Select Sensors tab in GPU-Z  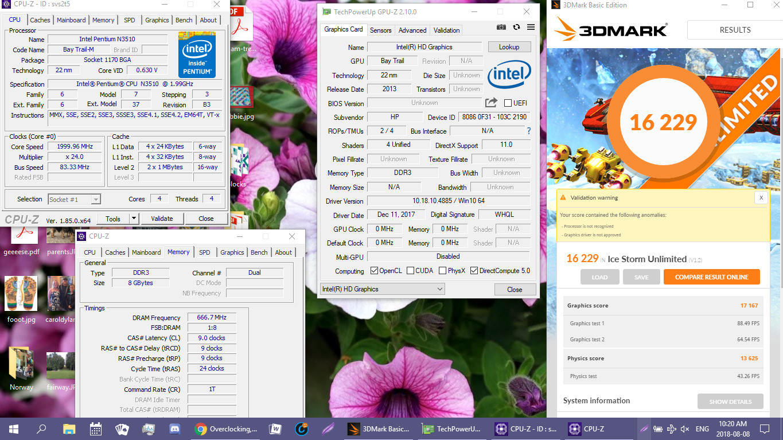coord(381,30)
